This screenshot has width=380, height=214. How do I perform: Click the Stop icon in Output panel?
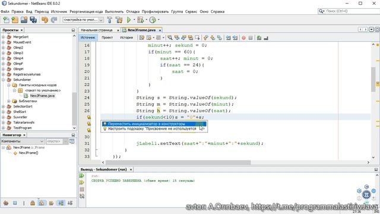point(82,189)
